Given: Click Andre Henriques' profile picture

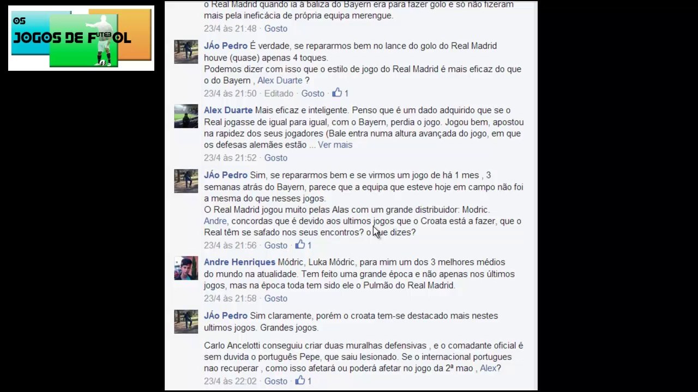Looking at the screenshot, I should coord(186,268).
